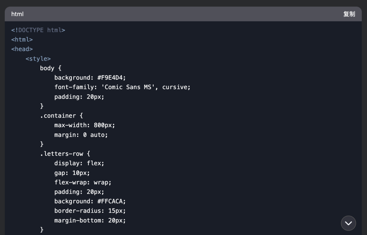Click the 复制 copy button
Image resolution: width=367 pixels, height=235 pixels.
[349, 14]
